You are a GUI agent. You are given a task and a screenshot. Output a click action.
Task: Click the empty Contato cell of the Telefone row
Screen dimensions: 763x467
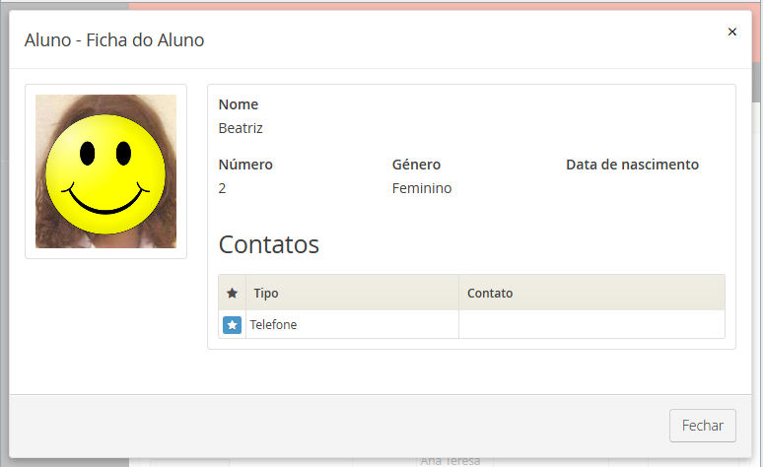[591, 325]
